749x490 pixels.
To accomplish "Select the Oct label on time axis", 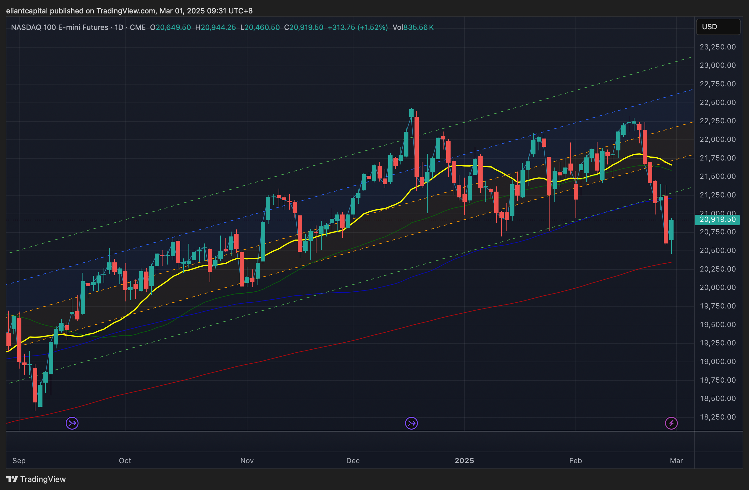I will tap(125, 460).
